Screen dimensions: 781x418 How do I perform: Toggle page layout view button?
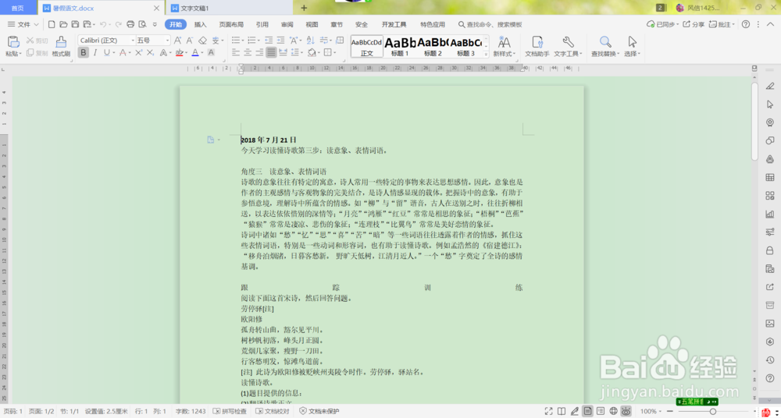tap(588, 411)
